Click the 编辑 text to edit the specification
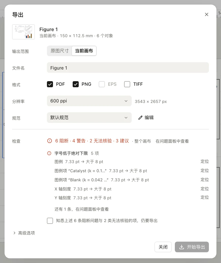221x263 pixels. tap(149, 118)
